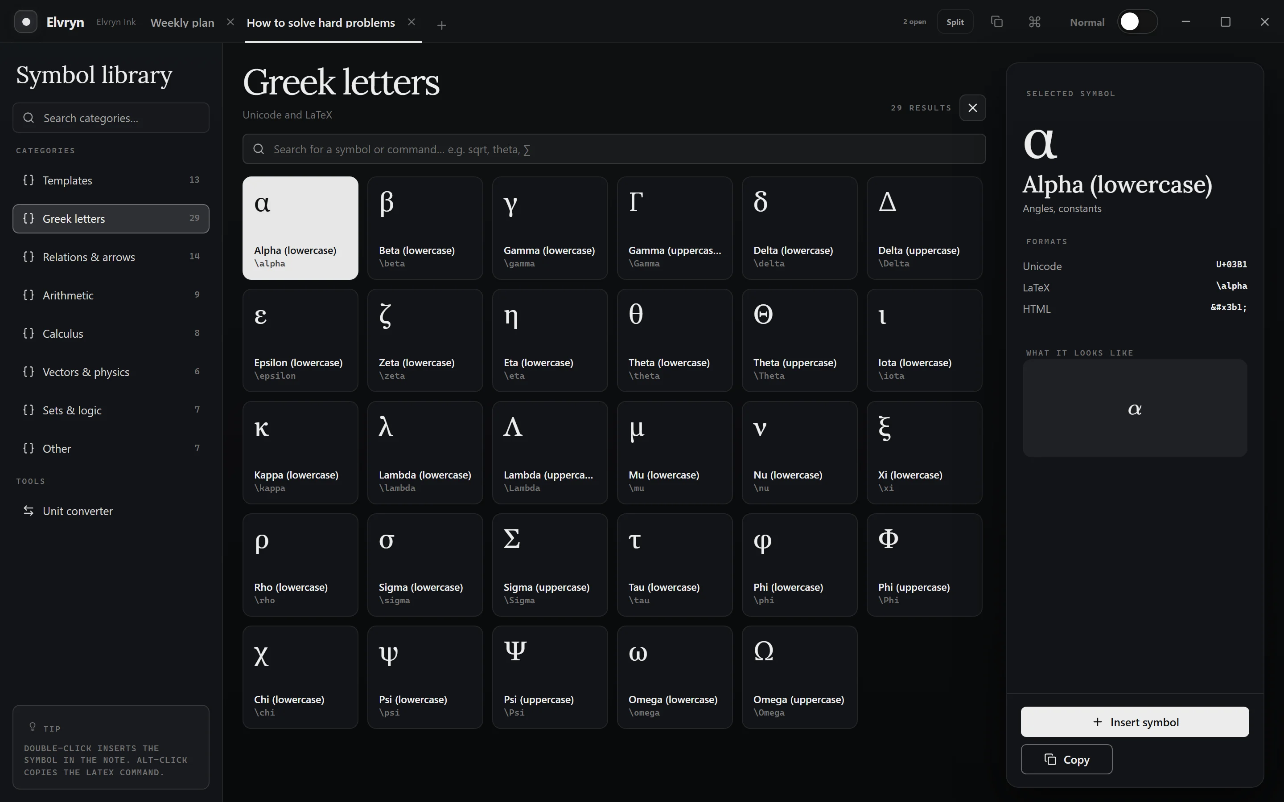The width and height of the screenshot is (1284, 802).
Task: Select the Mu (lowercase) card
Action: click(675, 452)
